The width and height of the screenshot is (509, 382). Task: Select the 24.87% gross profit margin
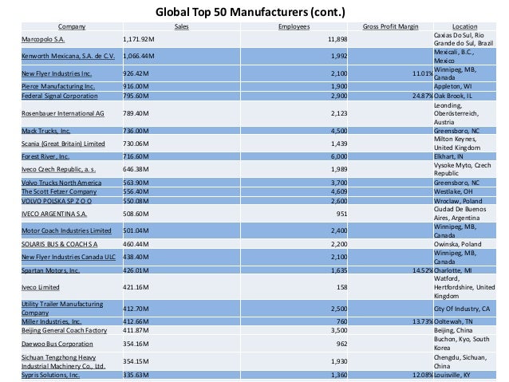tap(423, 96)
